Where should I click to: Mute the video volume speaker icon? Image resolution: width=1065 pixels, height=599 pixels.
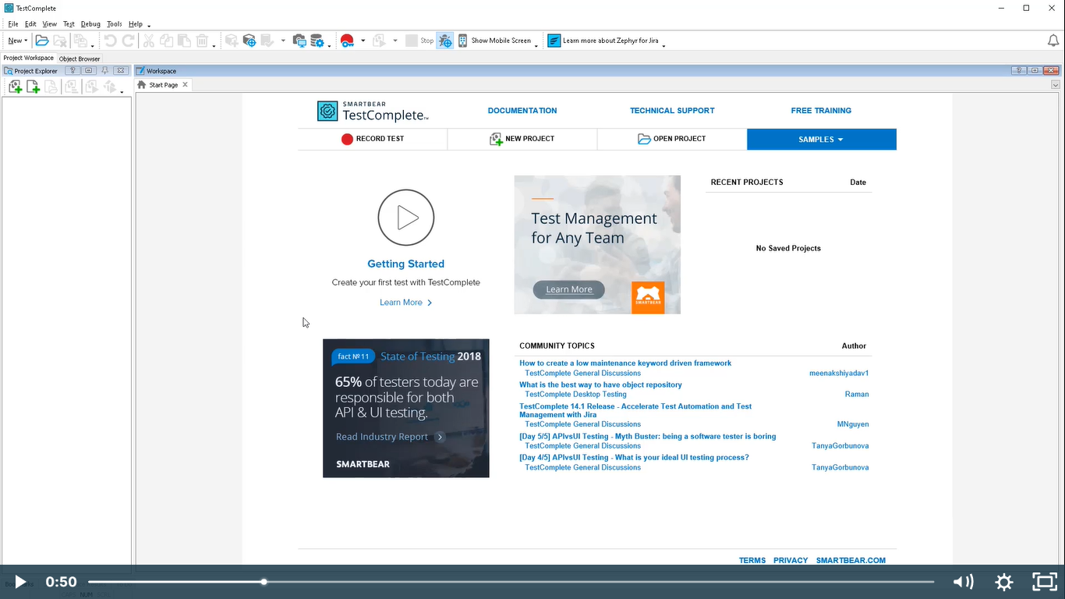tap(964, 582)
